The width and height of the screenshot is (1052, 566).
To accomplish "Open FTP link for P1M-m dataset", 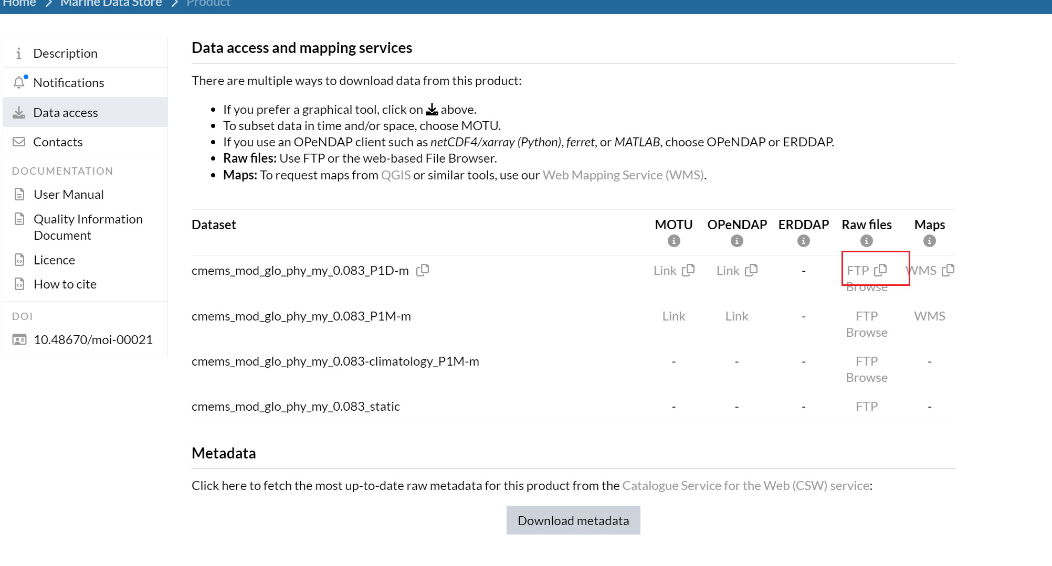I will click(x=867, y=316).
